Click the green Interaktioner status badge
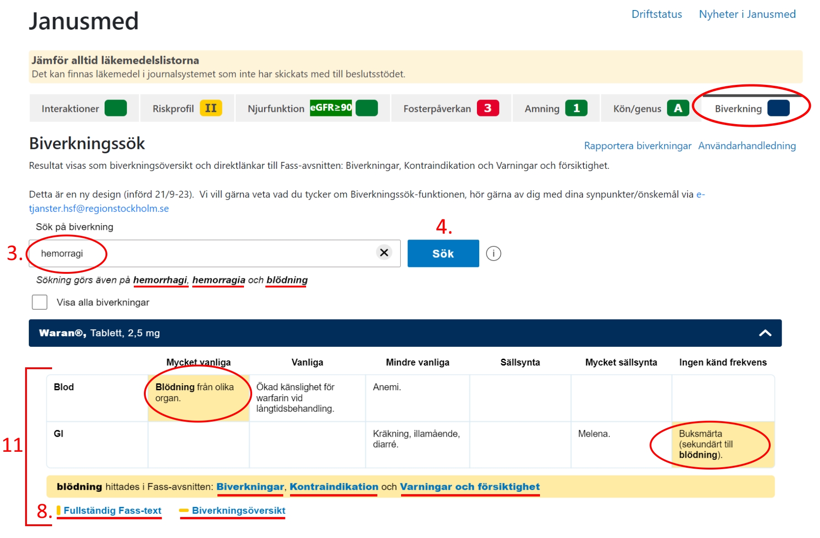The height and width of the screenshot is (538, 820). tap(116, 108)
